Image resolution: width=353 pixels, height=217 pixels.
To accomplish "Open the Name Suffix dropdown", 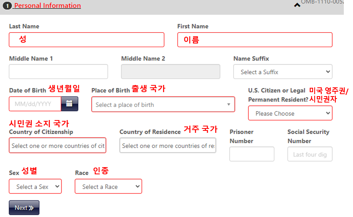I will (x=283, y=72).
